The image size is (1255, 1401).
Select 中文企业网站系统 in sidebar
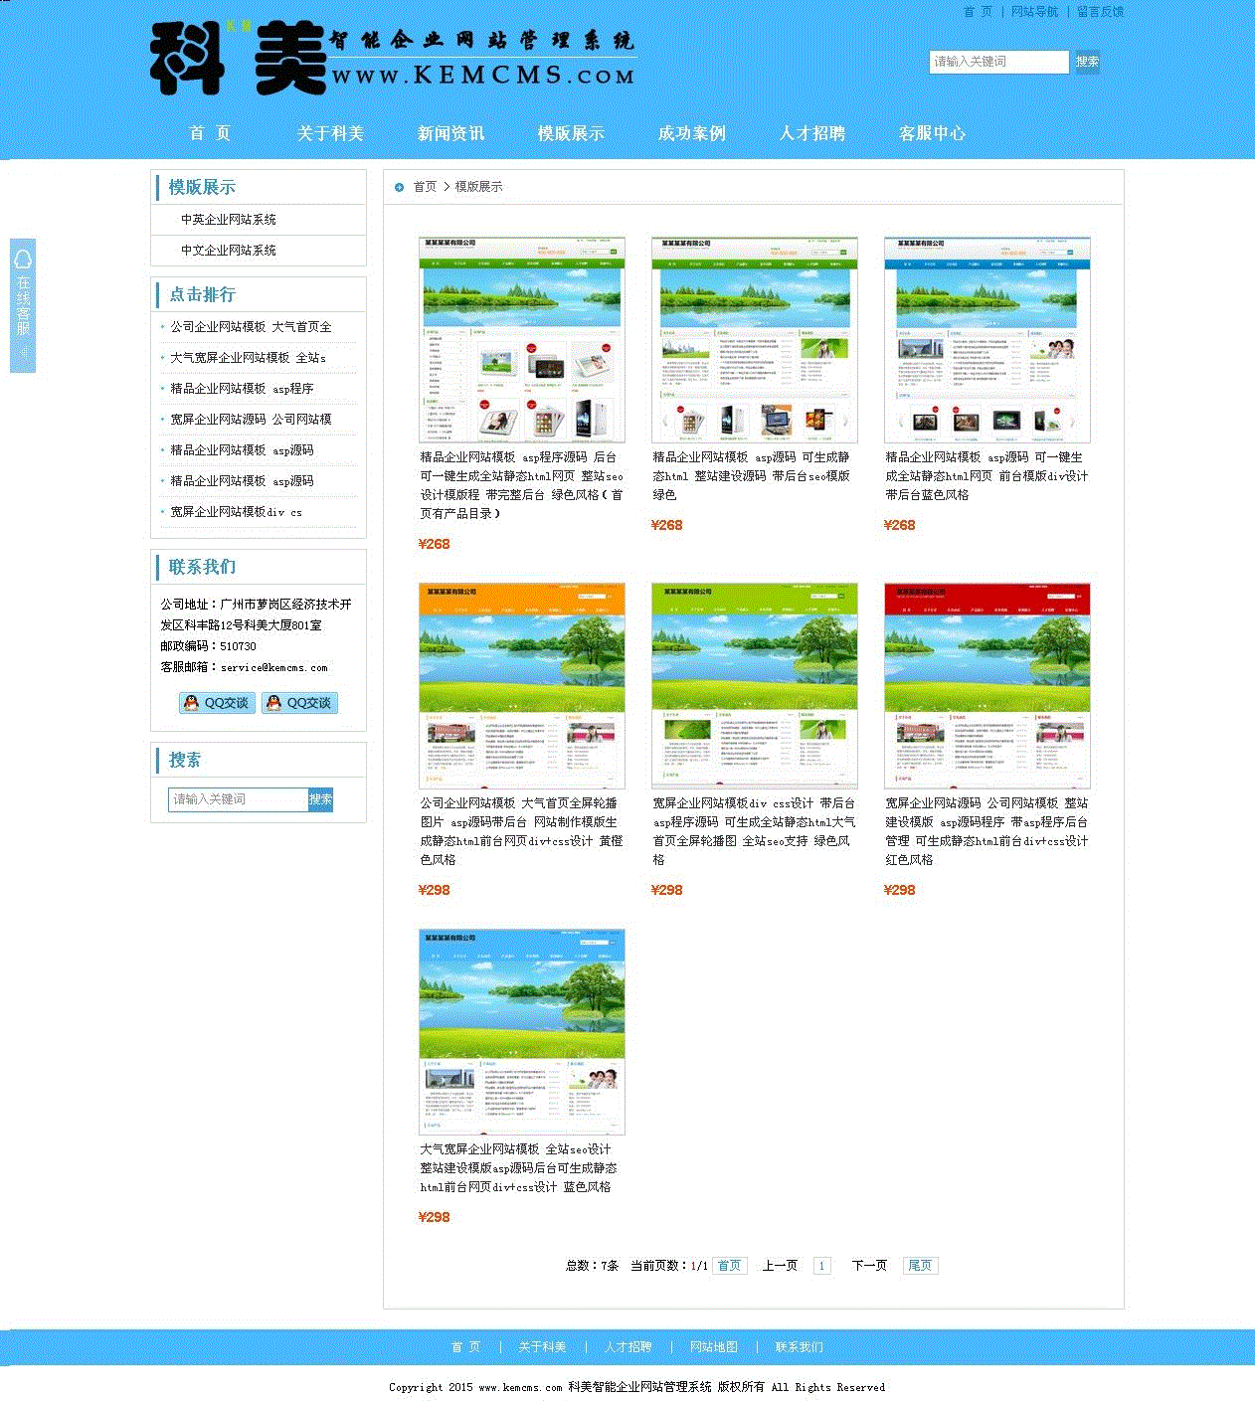[x=229, y=251]
